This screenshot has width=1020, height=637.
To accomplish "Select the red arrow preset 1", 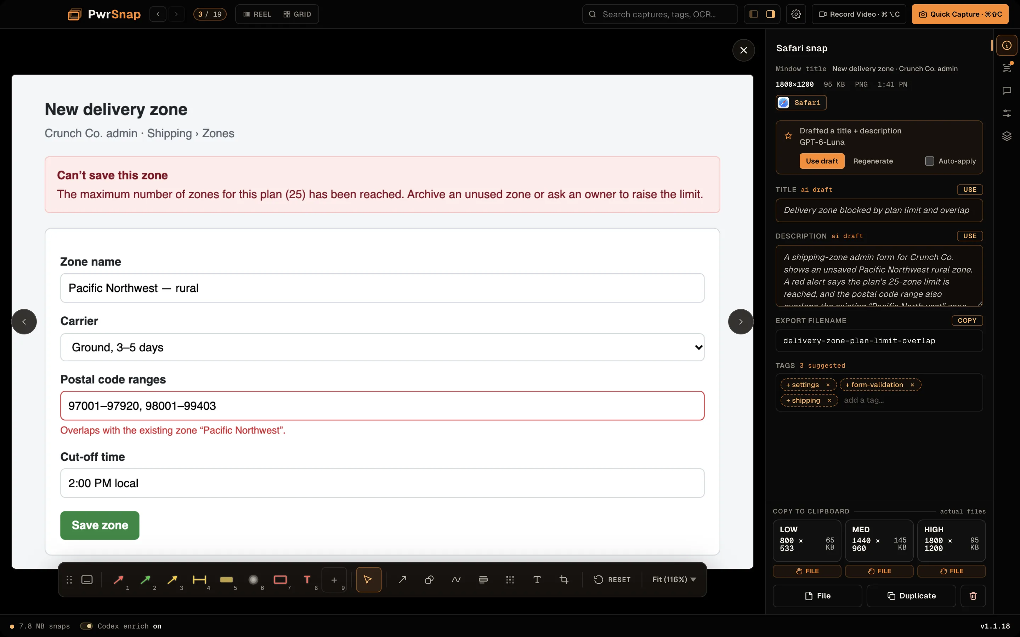I will [x=118, y=580].
